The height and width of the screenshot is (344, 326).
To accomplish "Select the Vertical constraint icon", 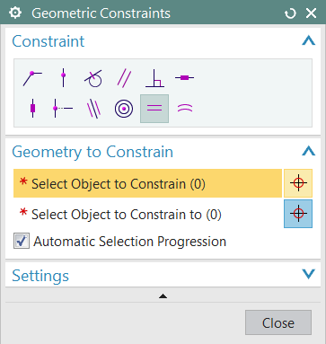I will [x=32, y=108].
